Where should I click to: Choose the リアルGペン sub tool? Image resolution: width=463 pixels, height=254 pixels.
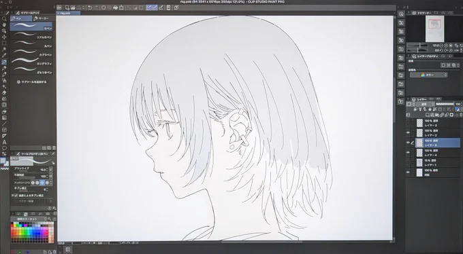tap(31, 35)
